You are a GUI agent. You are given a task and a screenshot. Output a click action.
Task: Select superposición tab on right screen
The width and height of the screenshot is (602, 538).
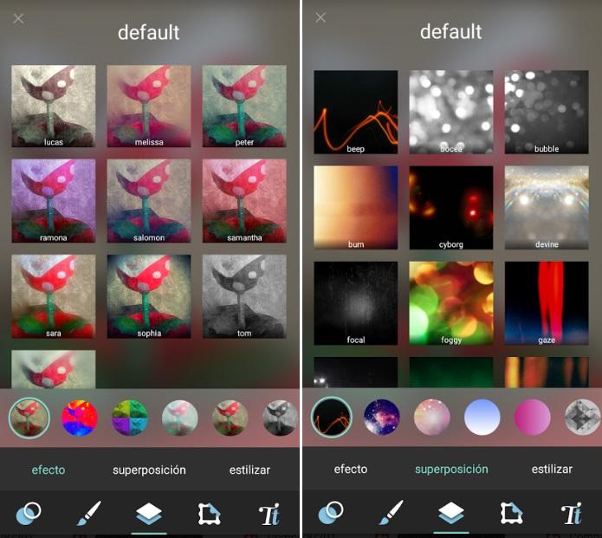[x=451, y=470]
